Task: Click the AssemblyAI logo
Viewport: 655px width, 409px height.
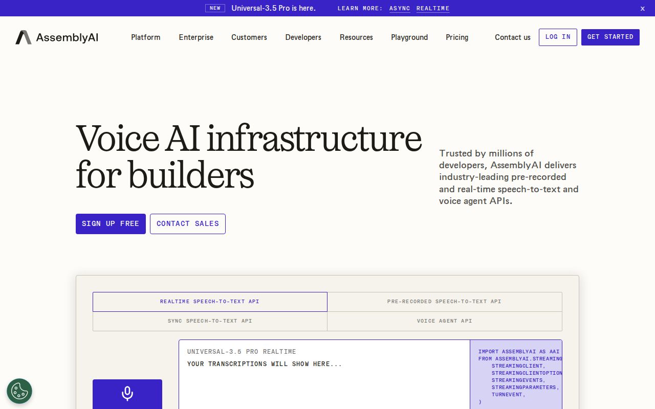Action: pos(57,37)
